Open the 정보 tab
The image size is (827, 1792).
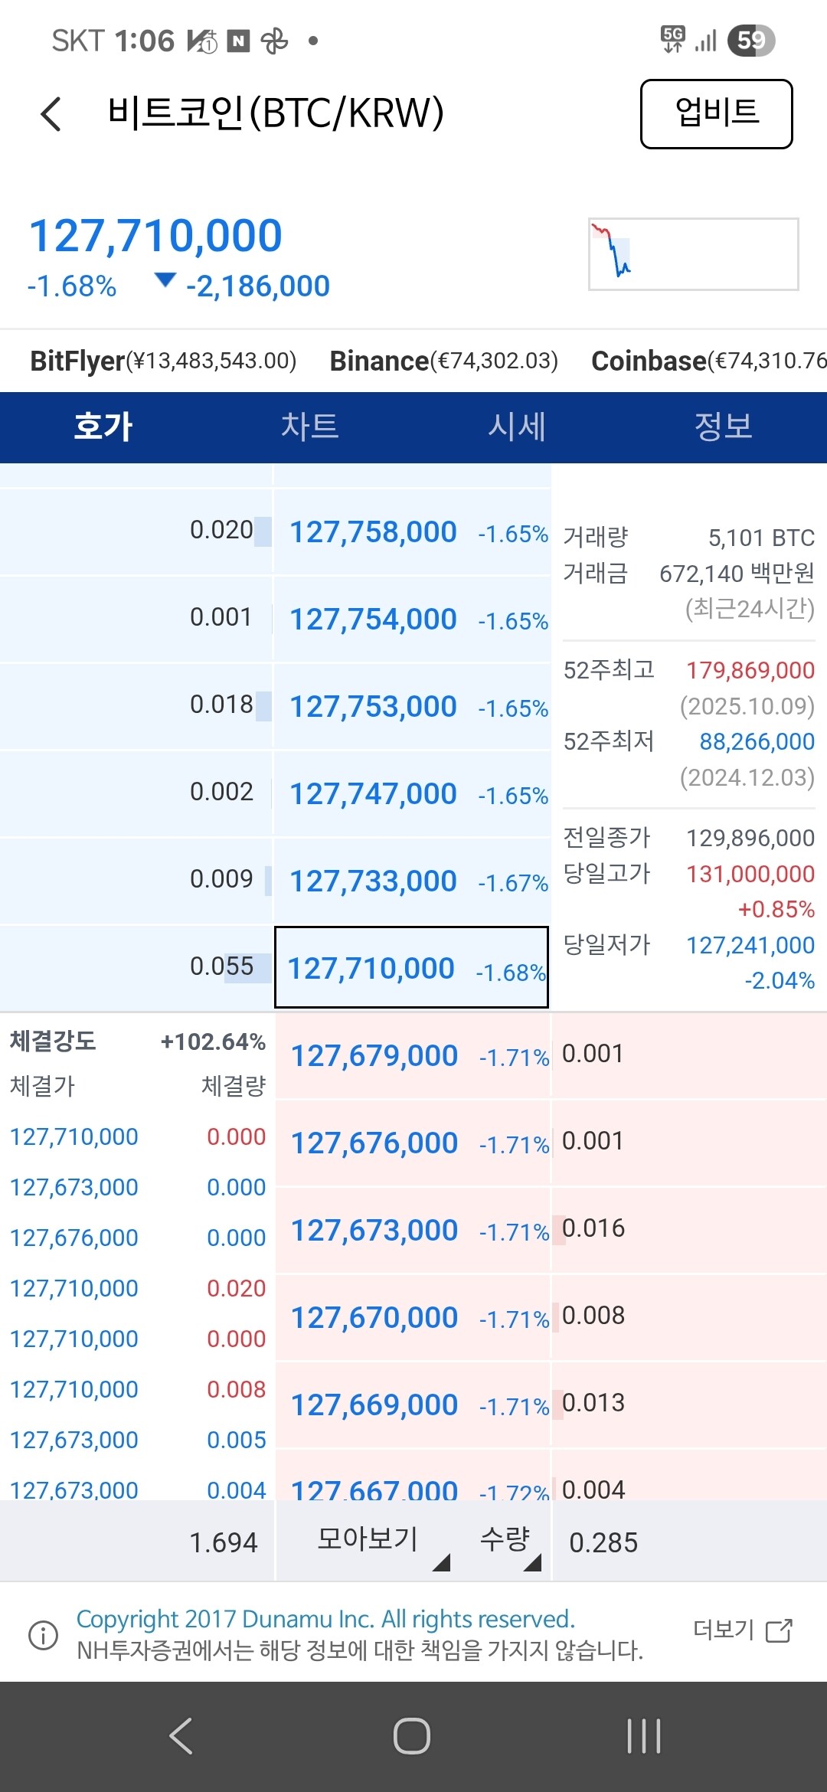click(723, 427)
